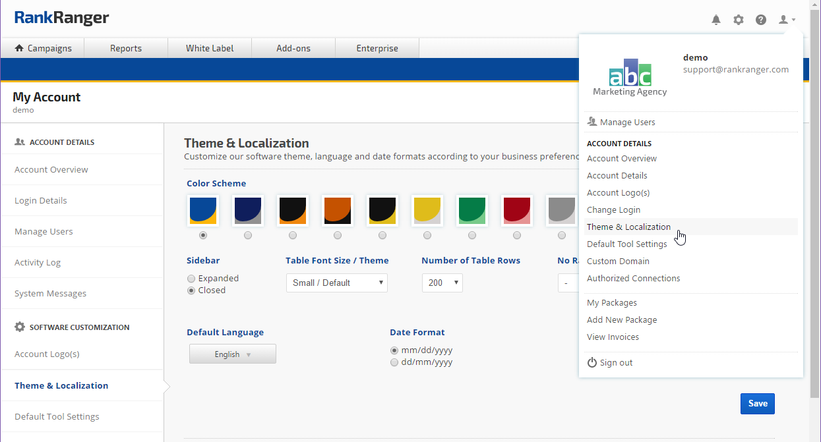821x442 pixels.
Task: Click the Sign out power icon
Action: [x=592, y=362]
